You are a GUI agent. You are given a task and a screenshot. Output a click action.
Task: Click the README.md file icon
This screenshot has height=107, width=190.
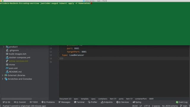[7, 72]
